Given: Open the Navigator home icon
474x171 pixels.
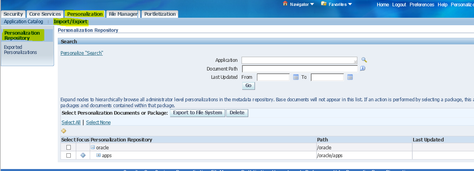Looking at the screenshot, I should tap(285, 4).
